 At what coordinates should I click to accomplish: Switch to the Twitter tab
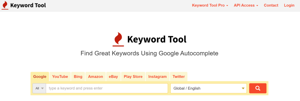point(179,77)
